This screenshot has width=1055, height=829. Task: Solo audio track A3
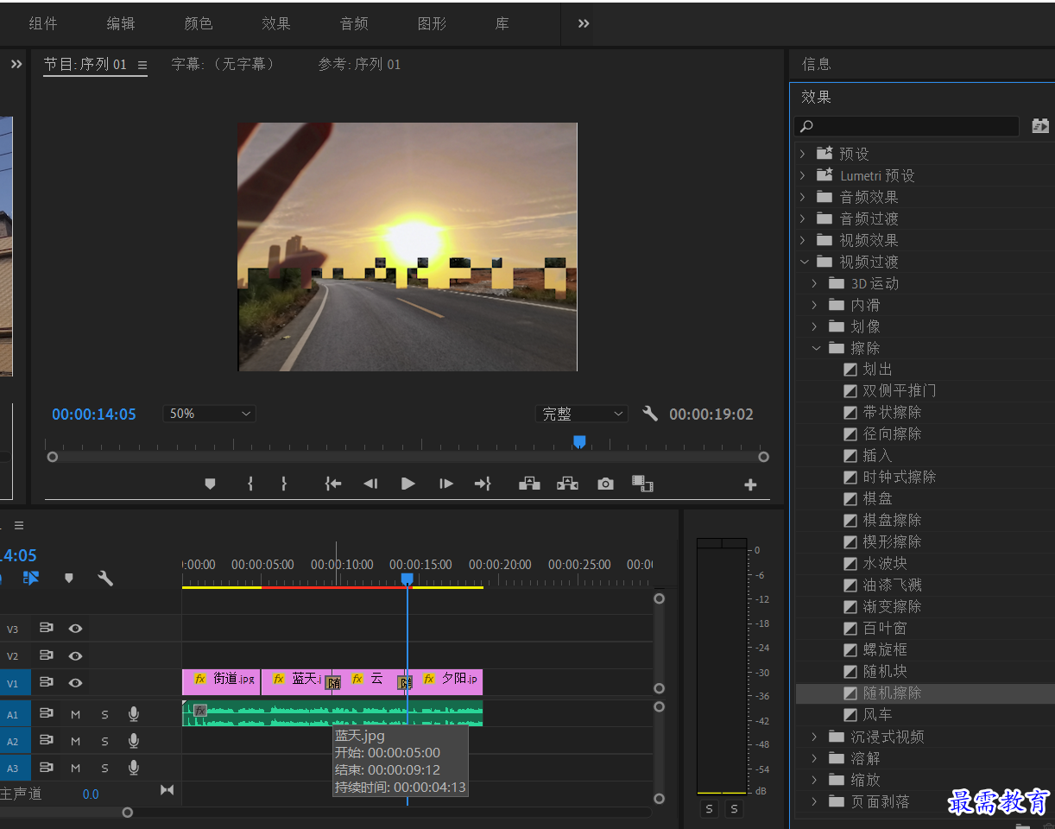(x=105, y=769)
